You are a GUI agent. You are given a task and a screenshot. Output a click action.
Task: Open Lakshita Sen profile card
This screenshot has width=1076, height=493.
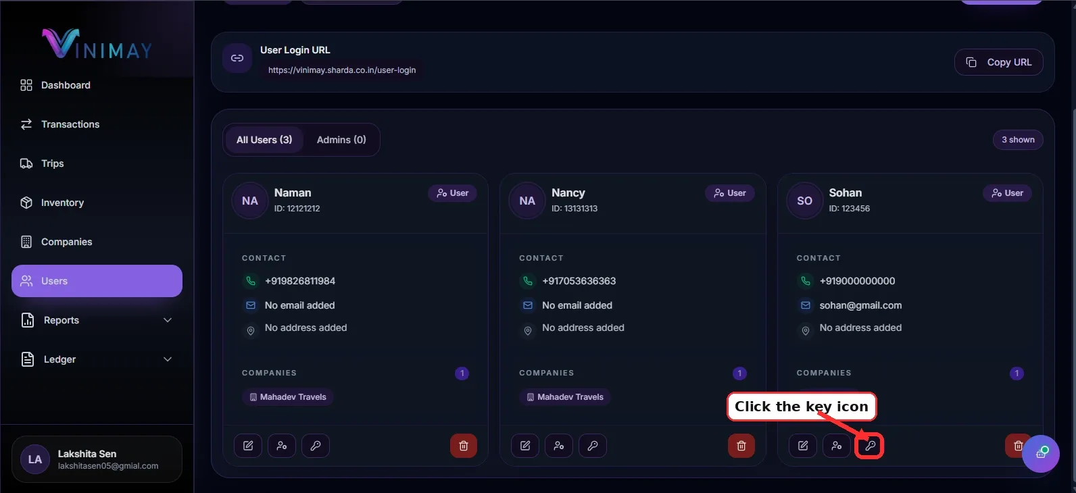[x=97, y=459]
